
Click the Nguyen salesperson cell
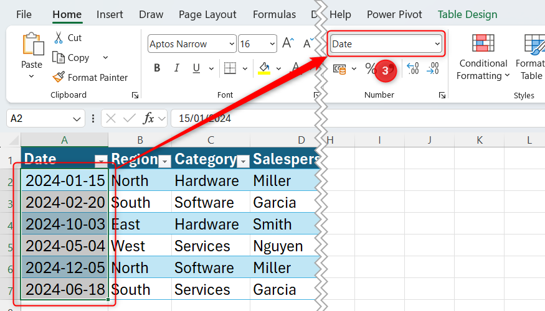click(x=284, y=246)
